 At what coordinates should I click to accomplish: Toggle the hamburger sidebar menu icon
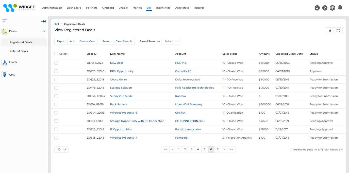5,21
